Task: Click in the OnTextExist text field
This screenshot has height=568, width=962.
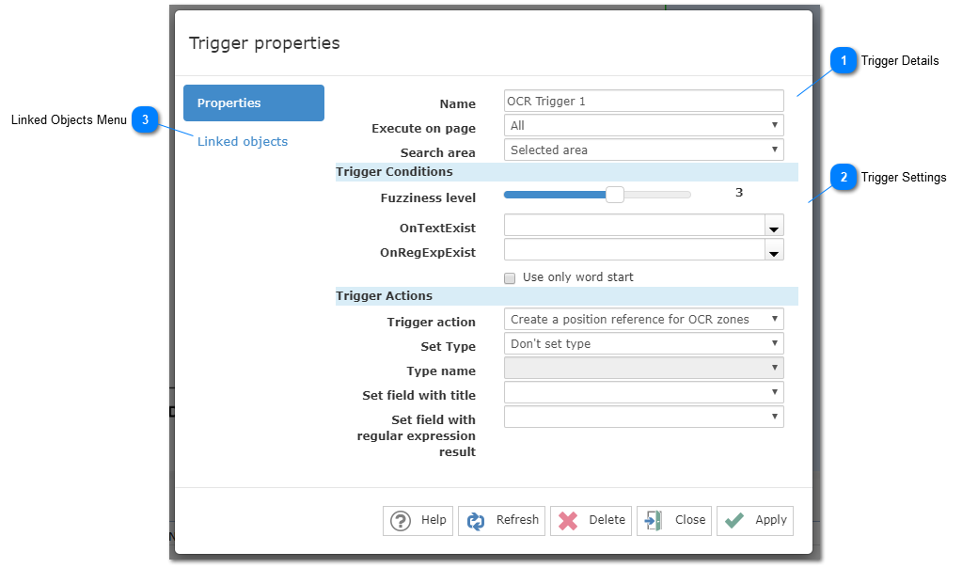Action: point(635,226)
